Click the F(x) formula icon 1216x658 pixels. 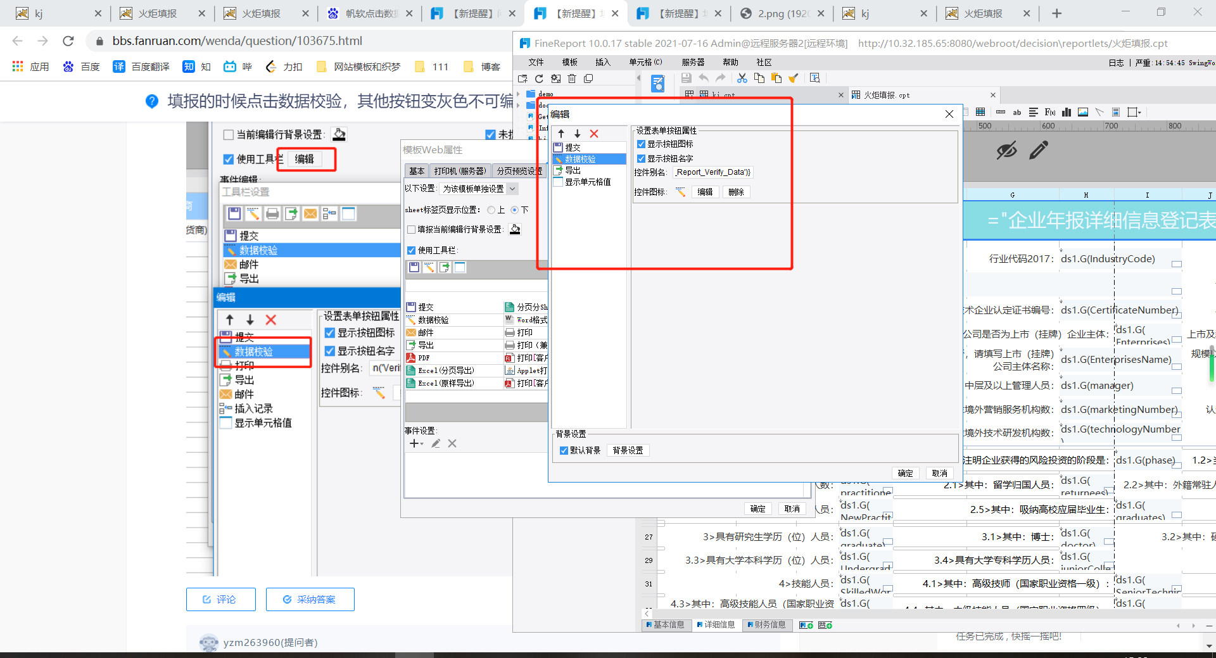click(1050, 112)
